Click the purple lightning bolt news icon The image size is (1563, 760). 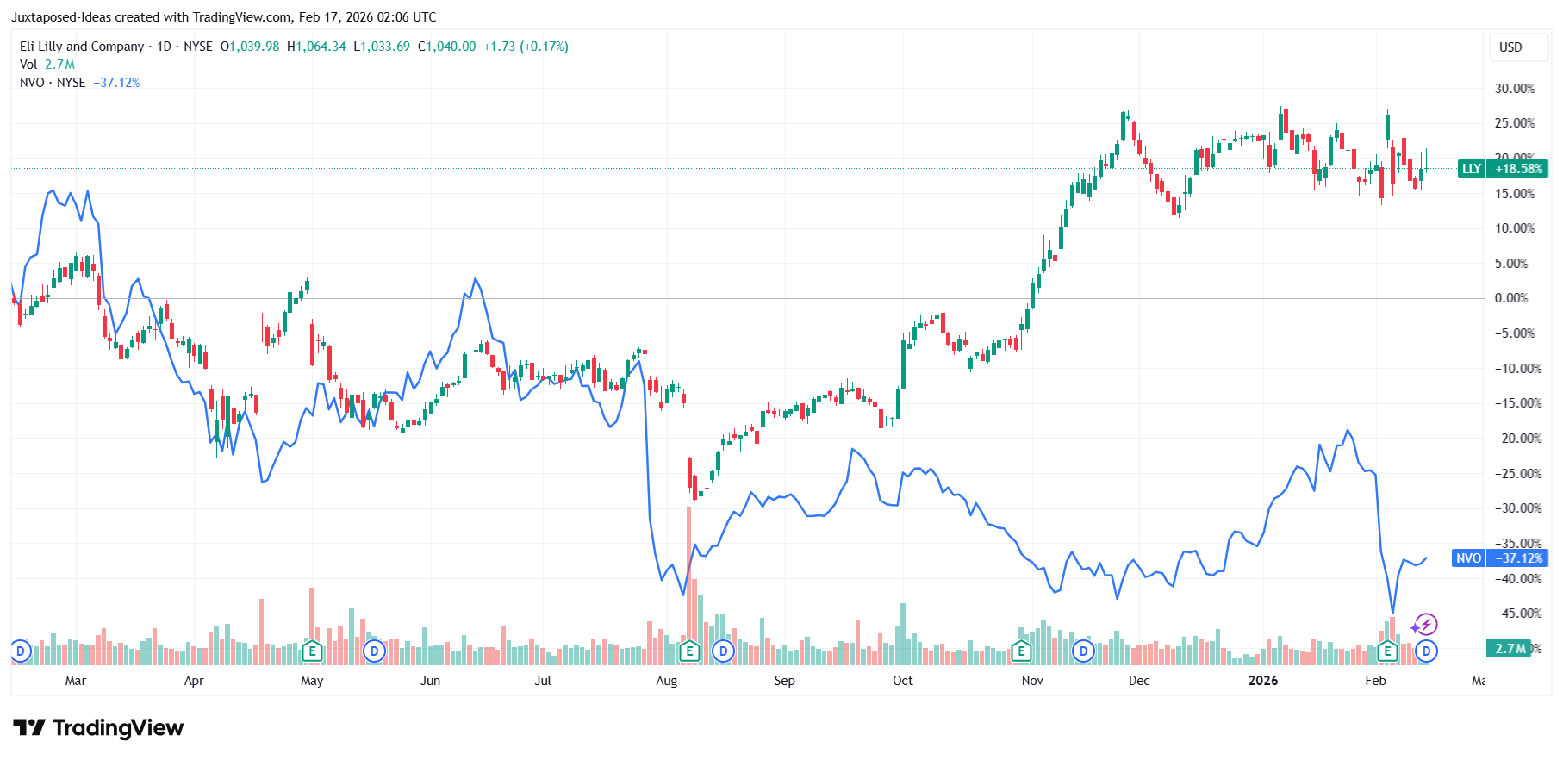click(1425, 625)
